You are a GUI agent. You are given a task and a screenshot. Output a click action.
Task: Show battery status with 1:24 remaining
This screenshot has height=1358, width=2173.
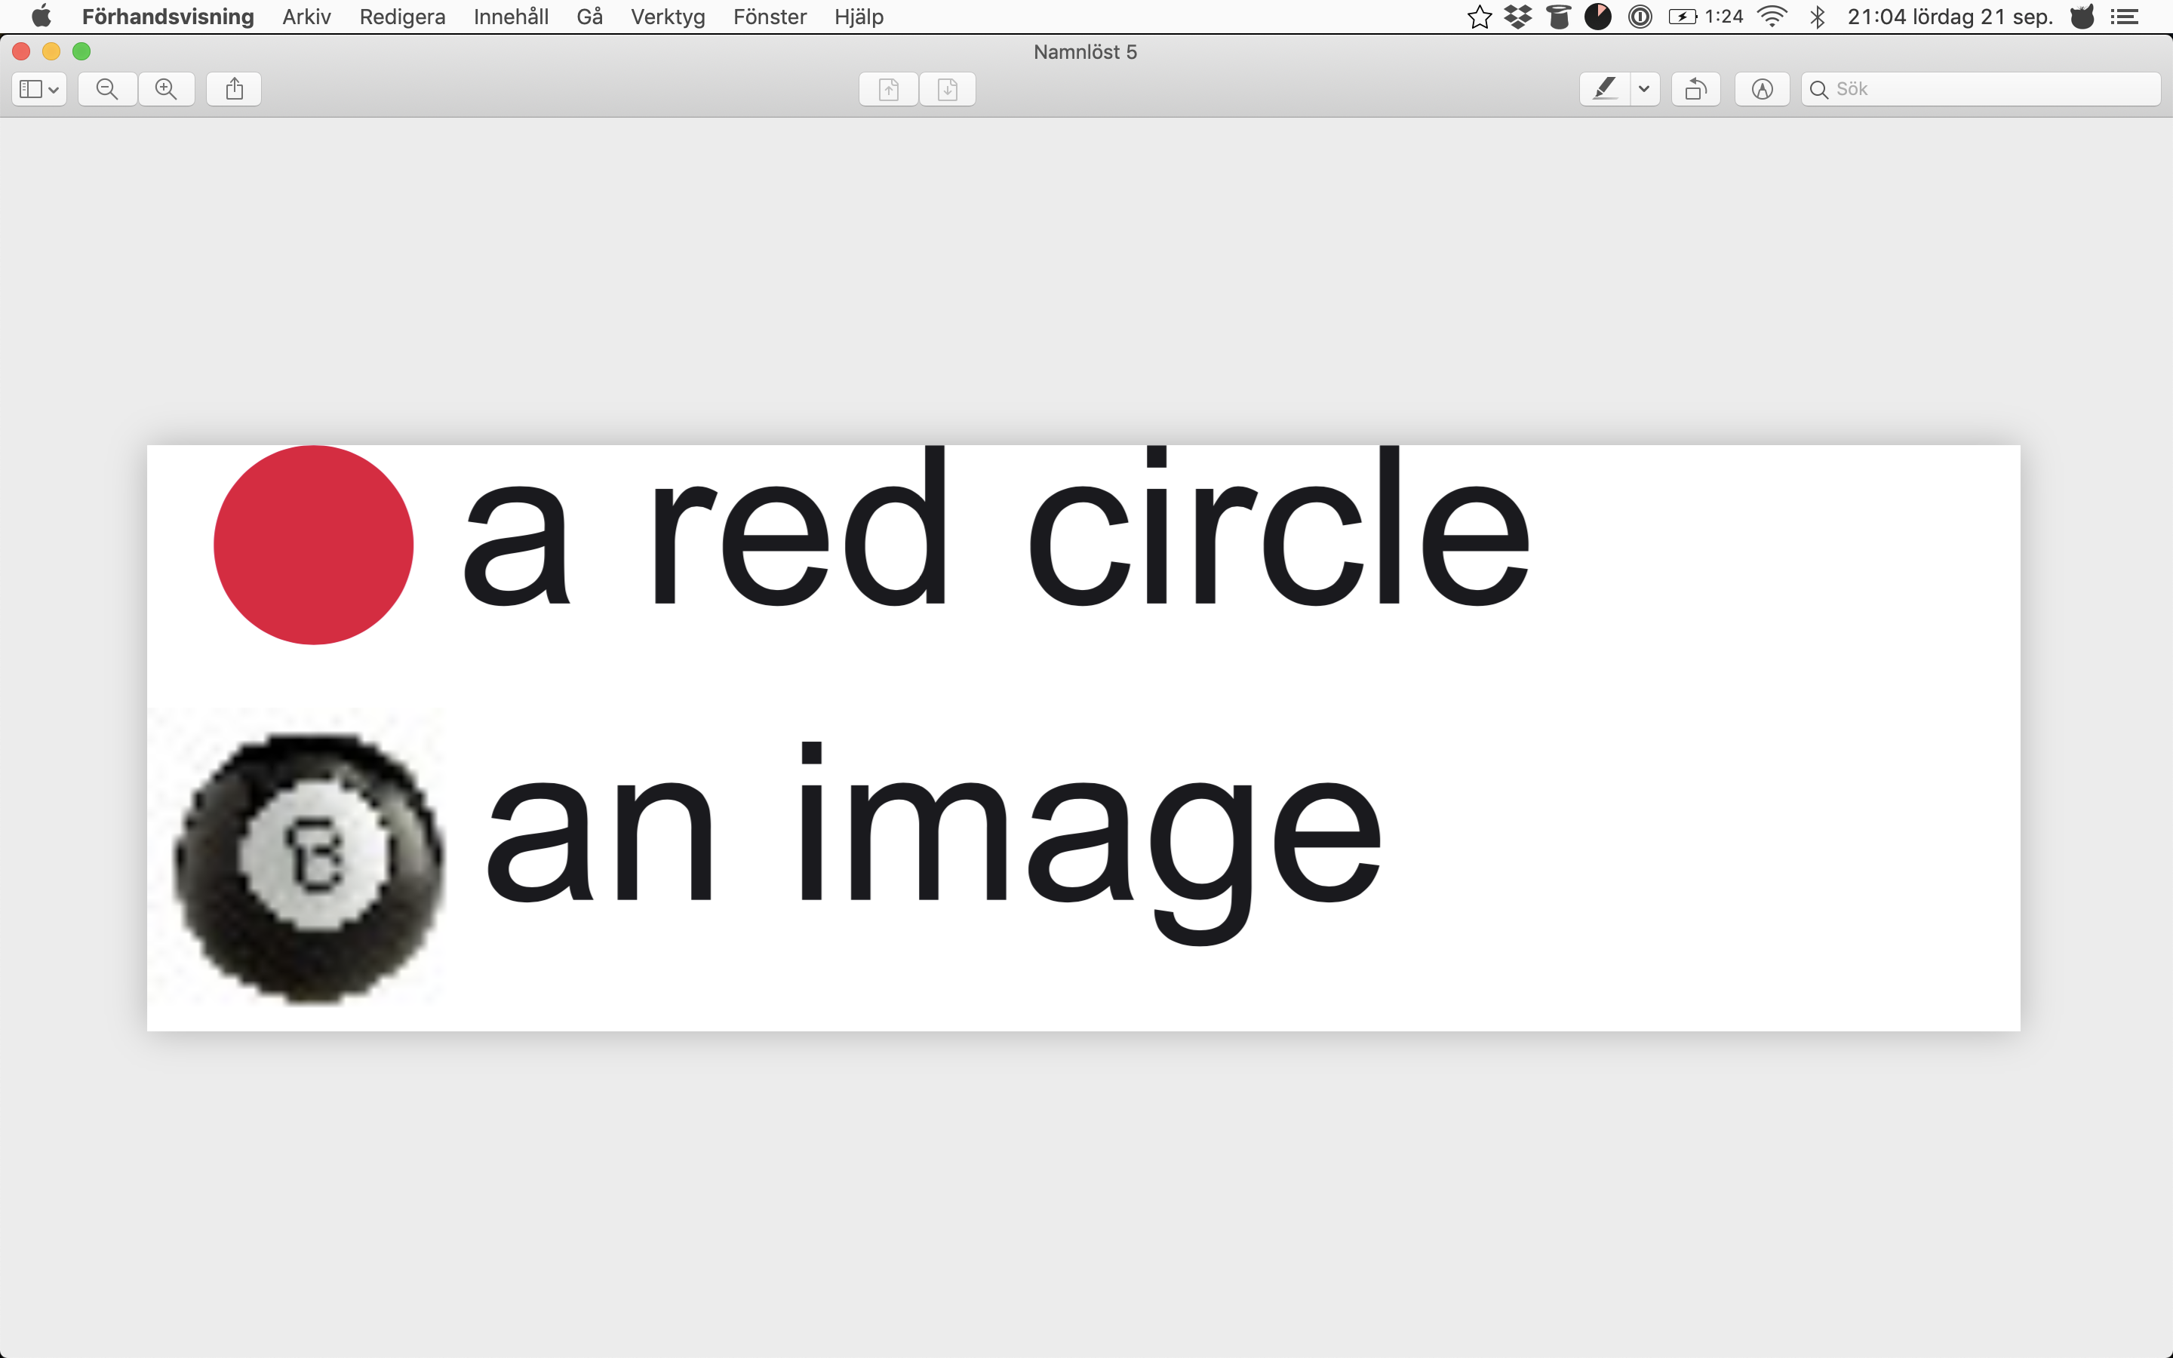[x=1706, y=16]
